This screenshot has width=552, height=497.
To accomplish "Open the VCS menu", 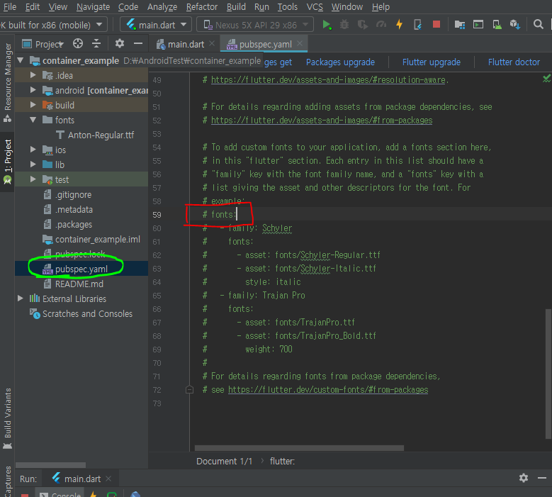I will tap(315, 6).
